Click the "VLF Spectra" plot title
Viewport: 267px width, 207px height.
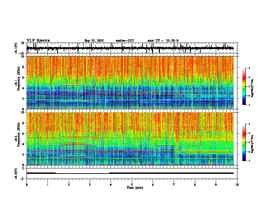38,41
